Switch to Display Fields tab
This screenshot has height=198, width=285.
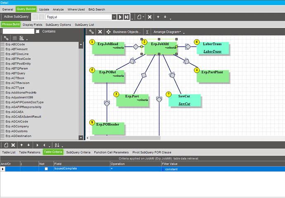pos(32,25)
